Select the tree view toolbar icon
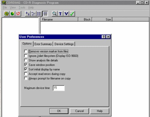Viewport: 150px width, 117px height. point(34,13)
